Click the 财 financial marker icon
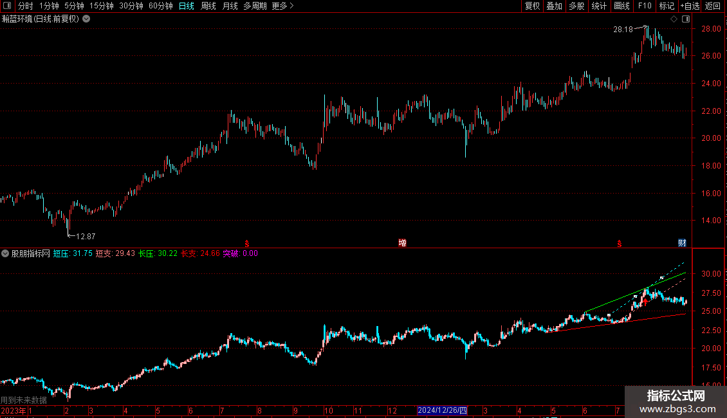Image resolution: width=727 pixels, height=418 pixels. point(682,243)
